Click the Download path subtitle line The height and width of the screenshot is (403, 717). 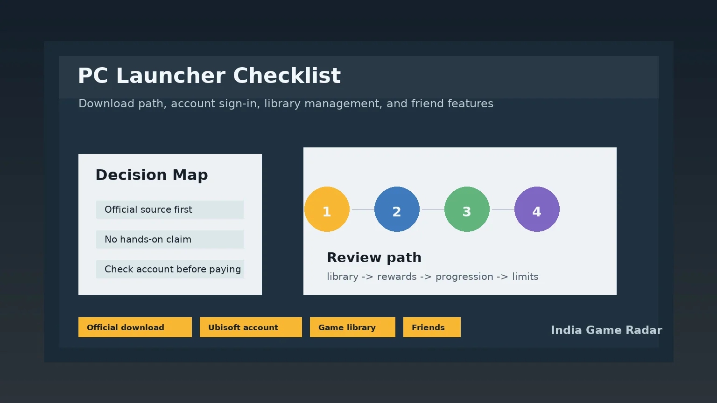[x=286, y=104]
